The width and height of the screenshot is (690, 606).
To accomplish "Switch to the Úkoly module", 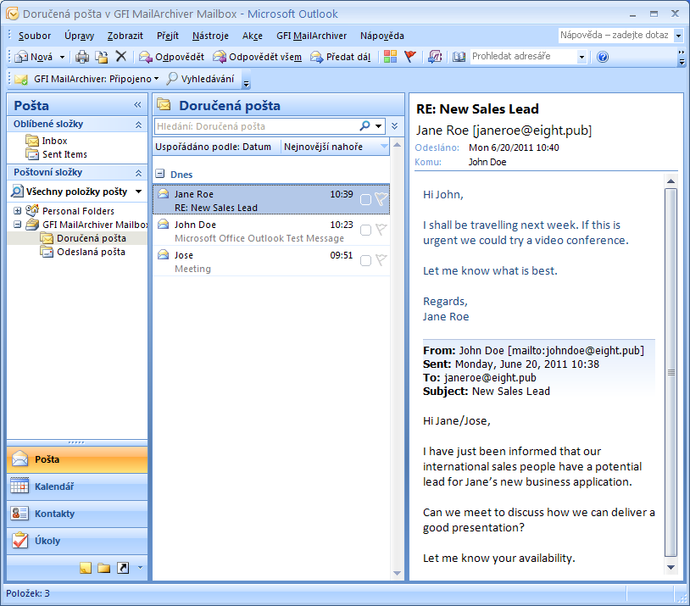I will pos(77,541).
